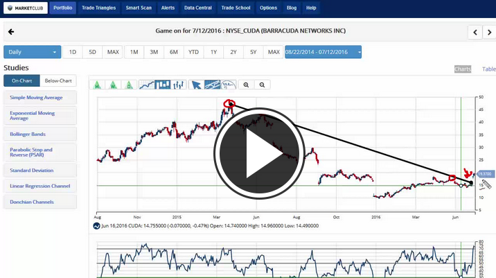The height and width of the screenshot is (278, 496).
Task: Open the Daily interval dropdown
Action: [33, 52]
